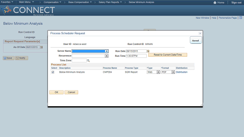The height and width of the screenshot is (137, 244).
Task: Click the Personalize Page link
Action: (x=228, y=18)
